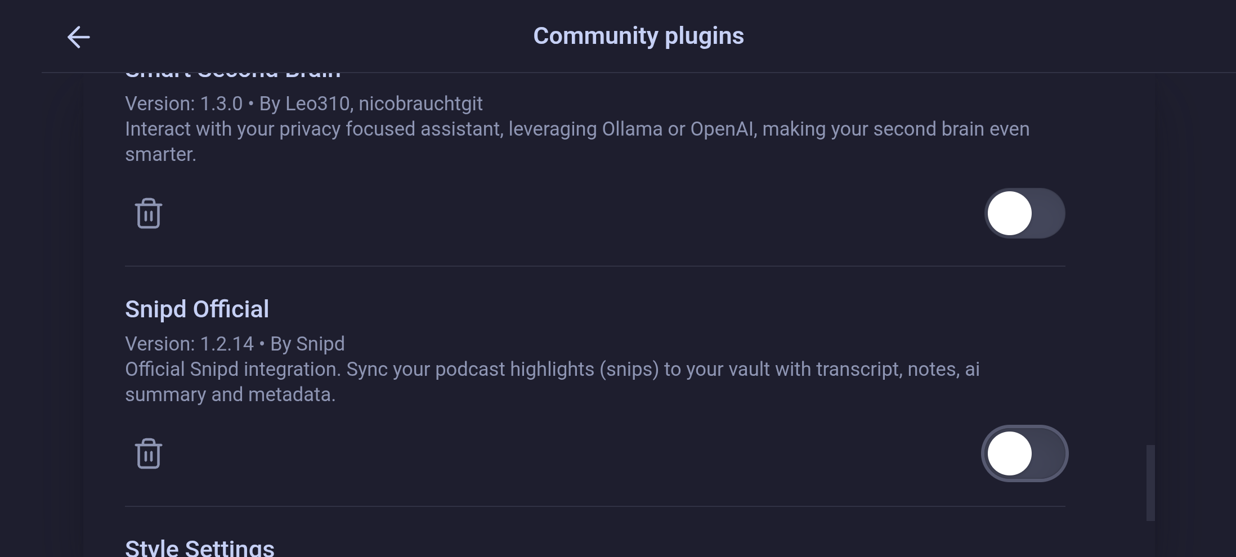Viewport: 1236px width, 557px height.
Task: Go back using the left arrow
Action: pos(78,37)
